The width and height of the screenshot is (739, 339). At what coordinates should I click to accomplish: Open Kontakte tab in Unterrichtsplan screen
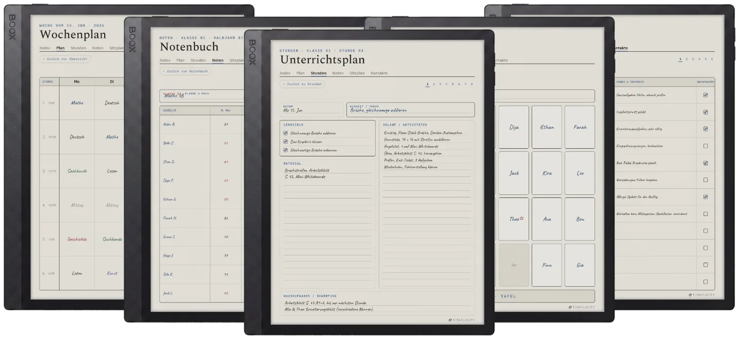click(x=379, y=73)
